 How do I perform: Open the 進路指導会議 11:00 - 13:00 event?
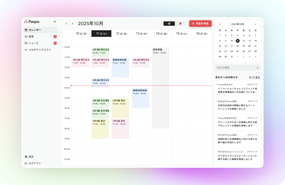[120, 67]
